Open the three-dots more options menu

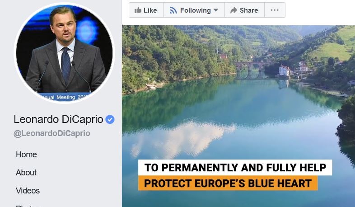coord(275,10)
